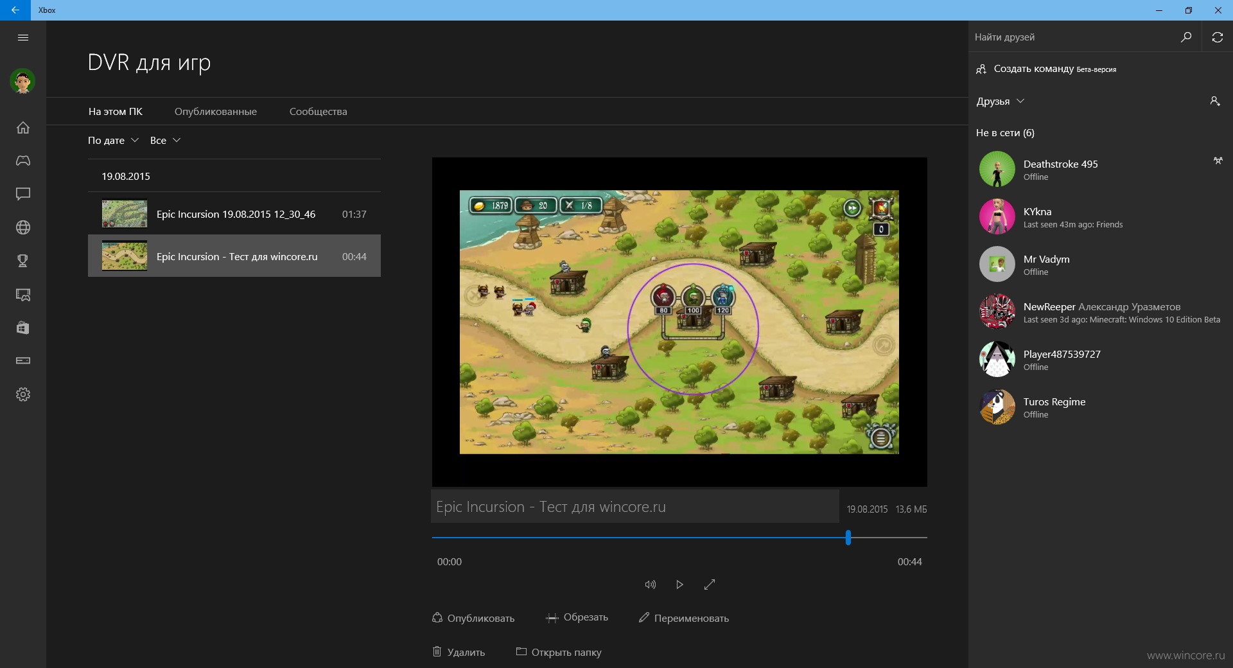This screenshot has height=668, width=1233.
Task: Click Опубликовать button
Action: 473,618
